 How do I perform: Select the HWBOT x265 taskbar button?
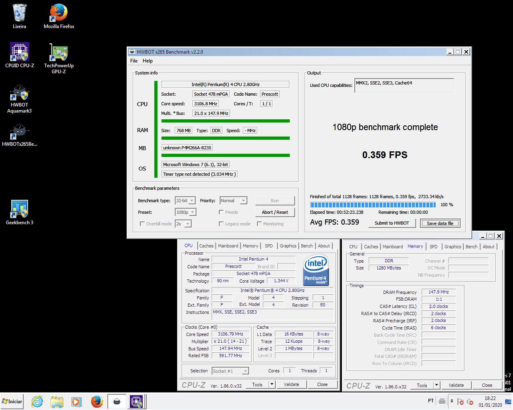click(x=117, y=402)
